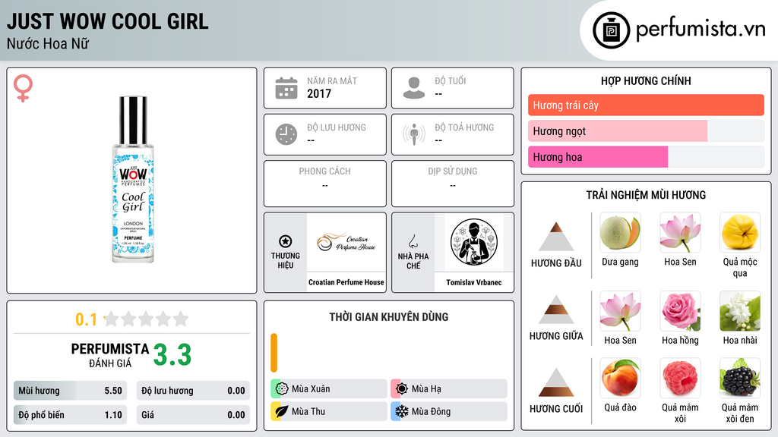Click the Perfumista đánh giá label
778x437 pixels.
(x=110, y=355)
